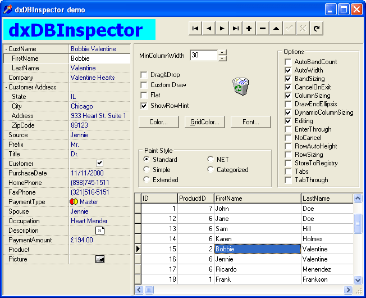Select the Categorized paint style
The width and height of the screenshot is (366, 298).
tap(211, 169)
